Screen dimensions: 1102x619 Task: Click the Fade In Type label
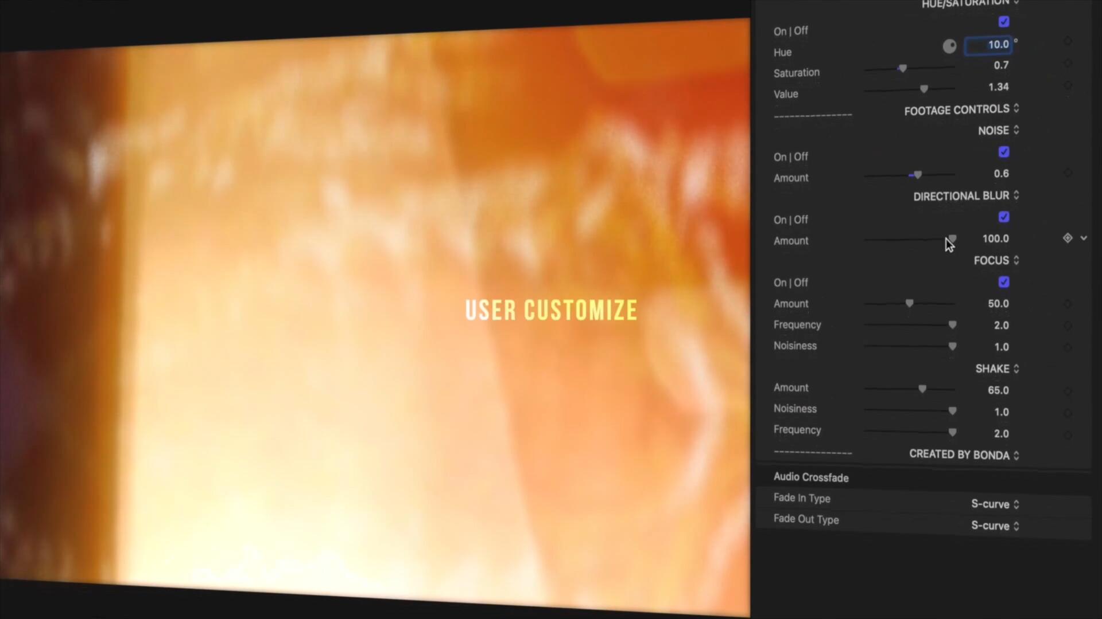[x=802, y=498]
